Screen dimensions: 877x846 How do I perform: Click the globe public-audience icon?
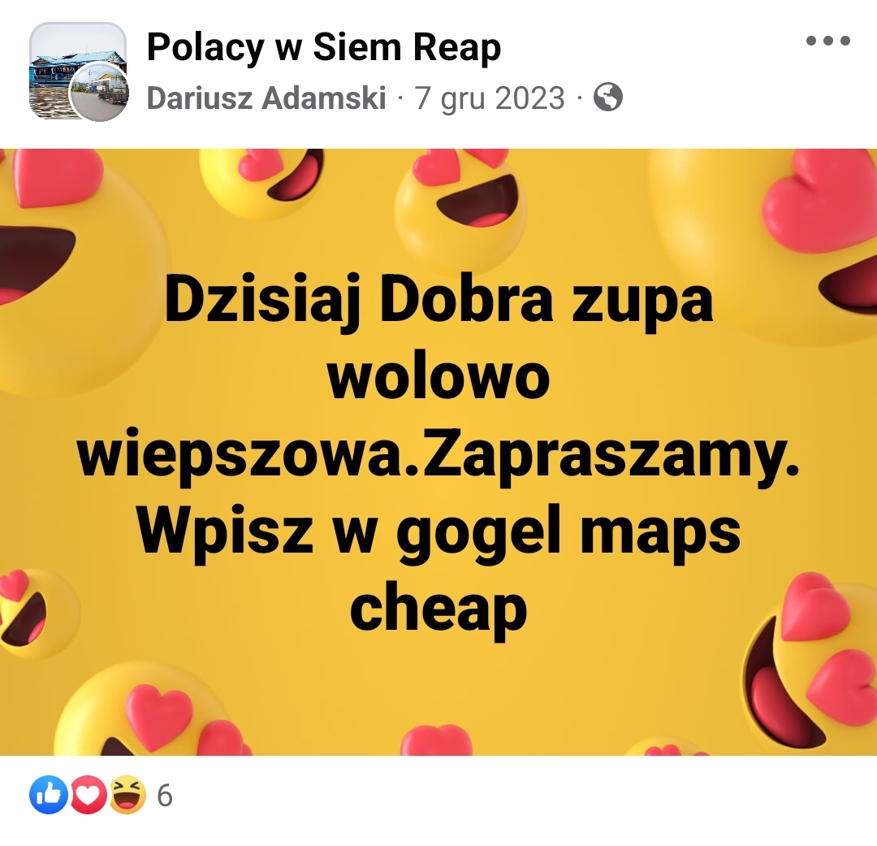[x=607, y=98]
